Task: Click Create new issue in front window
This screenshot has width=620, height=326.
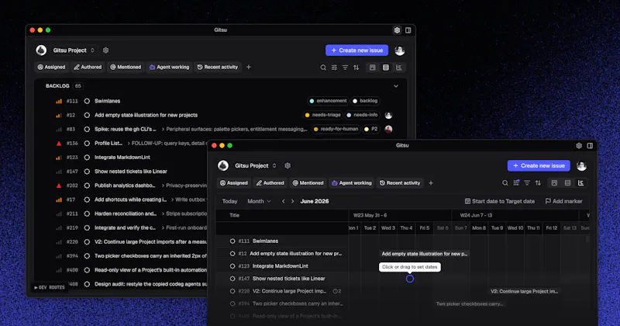Action: [x=539, y=165]
